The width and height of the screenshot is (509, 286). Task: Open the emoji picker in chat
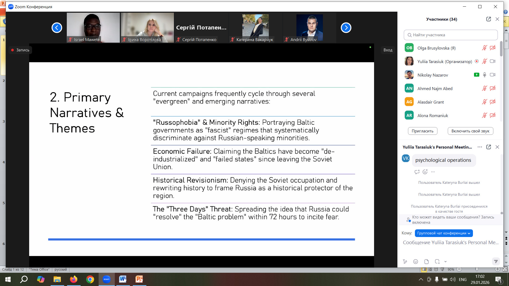click(x=415, y=262)
